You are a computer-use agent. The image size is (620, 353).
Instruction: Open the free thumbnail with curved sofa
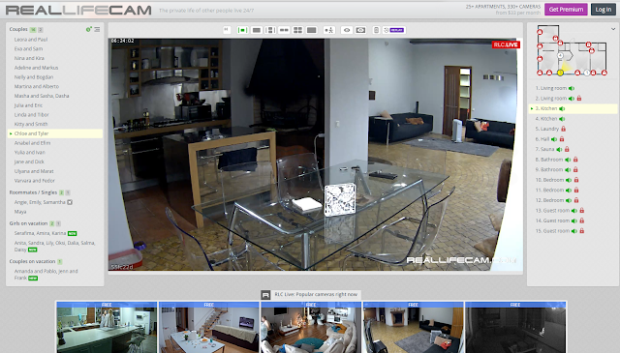pyautogui.click(x=311, y=327)
